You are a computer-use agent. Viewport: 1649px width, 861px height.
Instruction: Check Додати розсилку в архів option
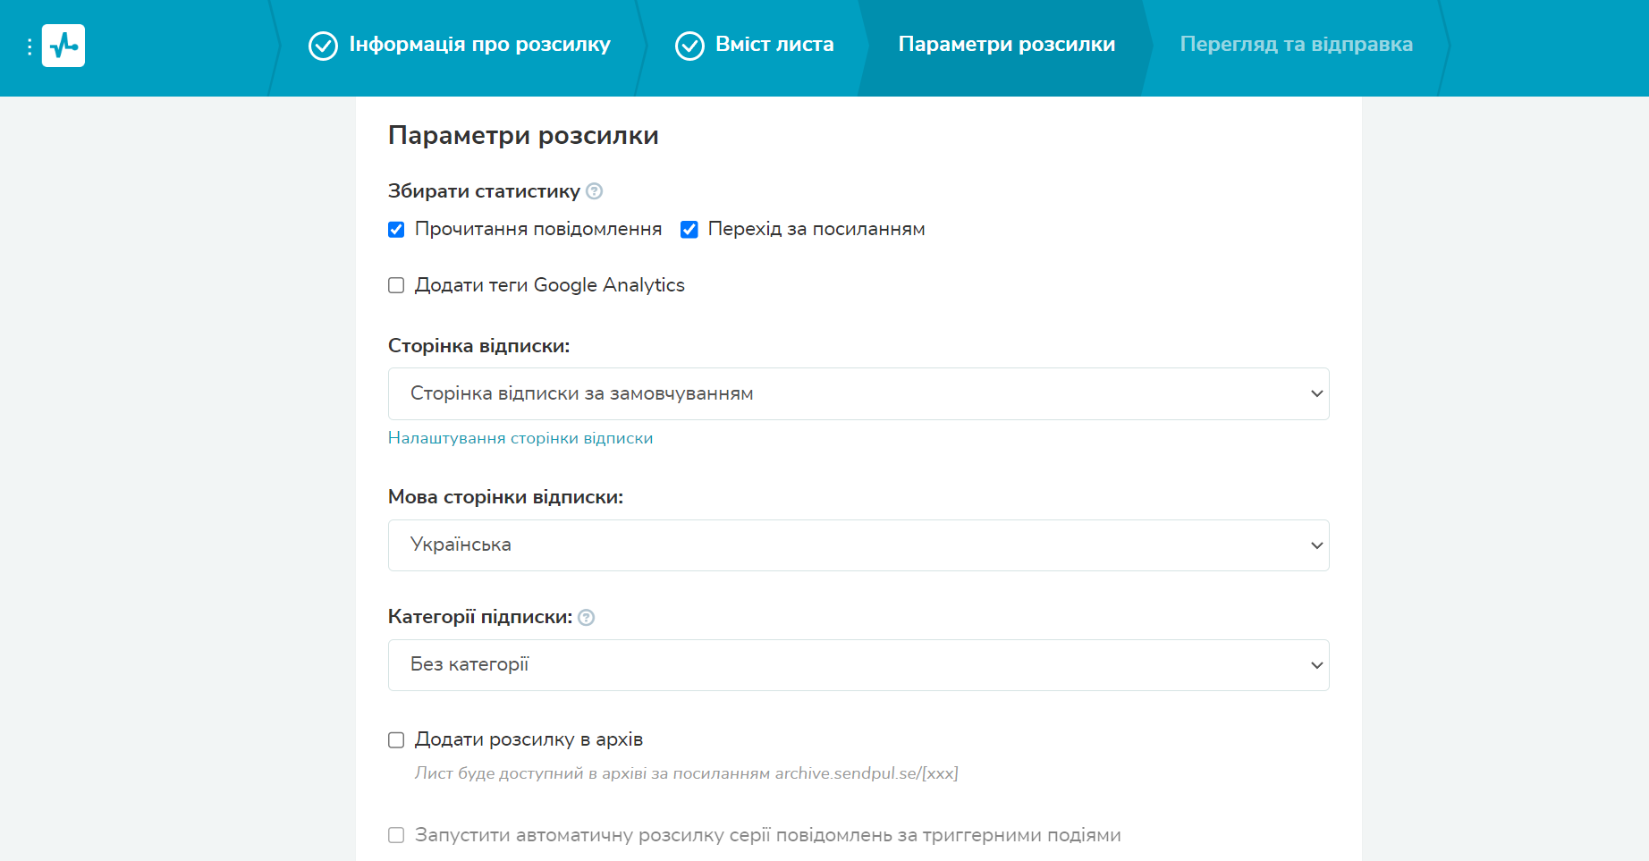point(396,740)
